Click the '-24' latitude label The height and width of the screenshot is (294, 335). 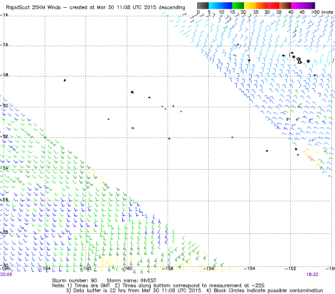(4, 168)
